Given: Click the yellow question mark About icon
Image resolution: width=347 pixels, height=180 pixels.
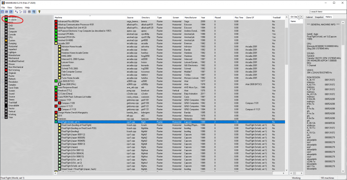Looking at the screenshot, I should [39, 11].
